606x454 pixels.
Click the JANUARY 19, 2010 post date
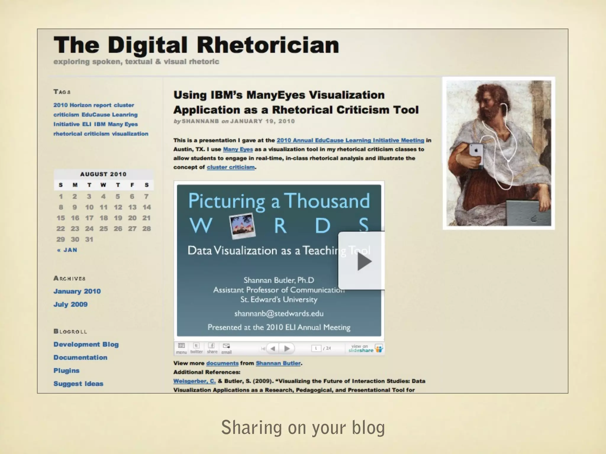tap(262, 121)
